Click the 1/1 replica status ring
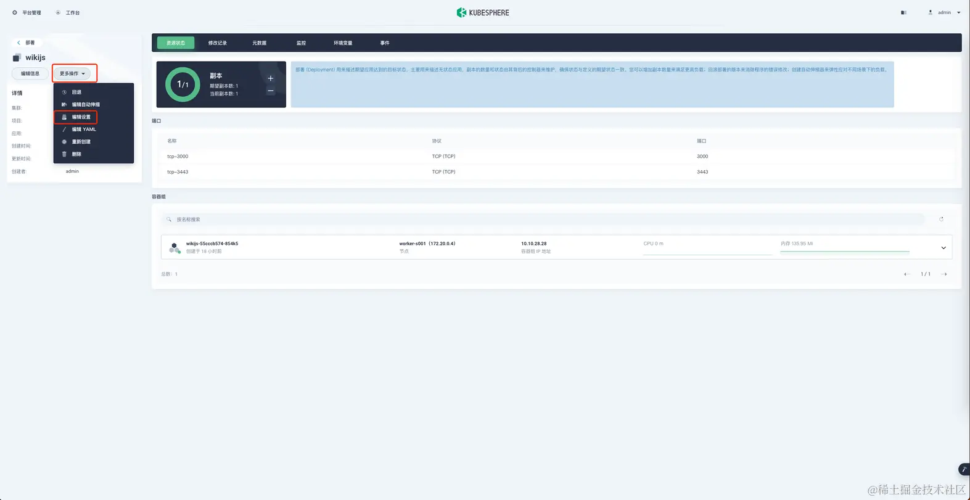This screenshot has width=970, height=500. tap(183, 84)
